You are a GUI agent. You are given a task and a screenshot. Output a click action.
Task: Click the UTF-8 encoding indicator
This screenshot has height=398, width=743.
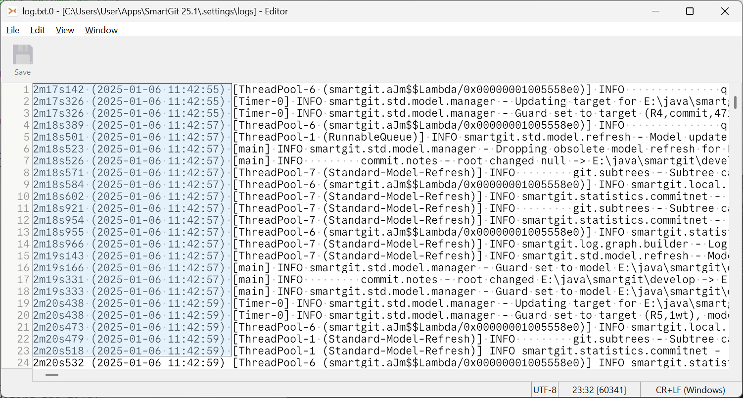pyautogui.click(x=544, y=390)
